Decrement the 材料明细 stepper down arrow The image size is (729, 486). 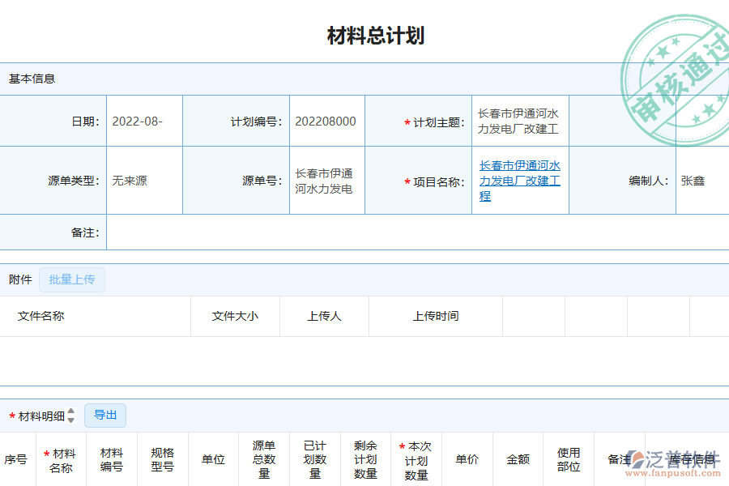[x=71, y=419]
